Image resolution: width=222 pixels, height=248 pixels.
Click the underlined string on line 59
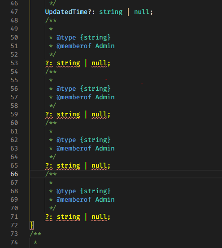pos(68,115)
